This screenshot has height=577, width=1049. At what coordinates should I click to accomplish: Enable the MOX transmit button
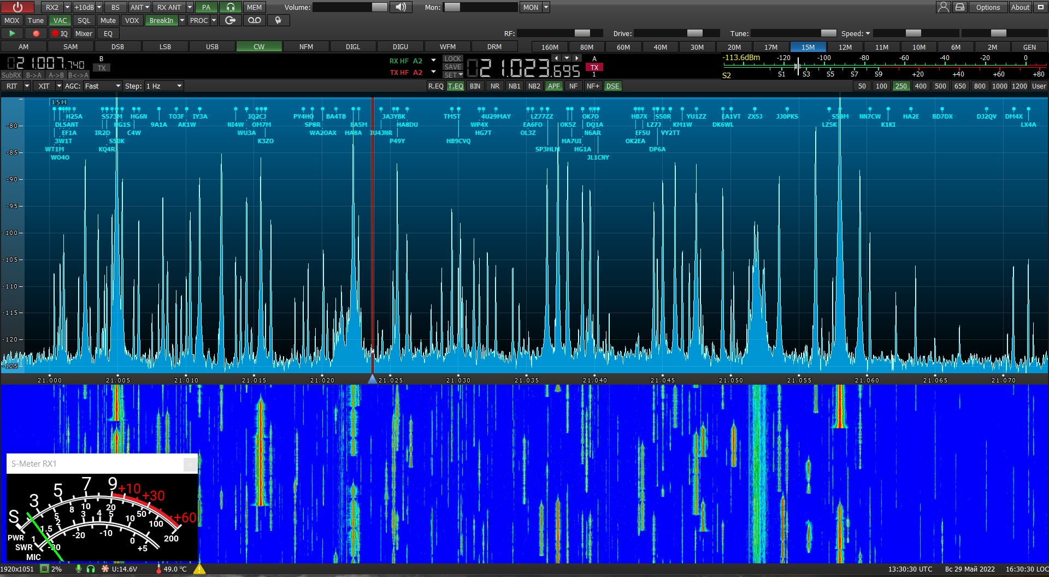coord(12,20)
